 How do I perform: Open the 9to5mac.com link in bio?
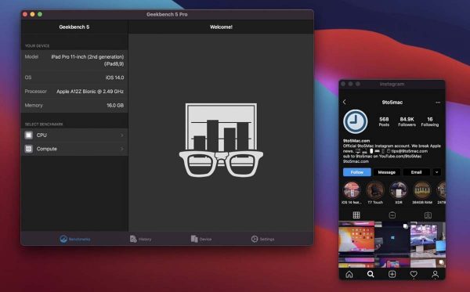click(x=356, y=161)
